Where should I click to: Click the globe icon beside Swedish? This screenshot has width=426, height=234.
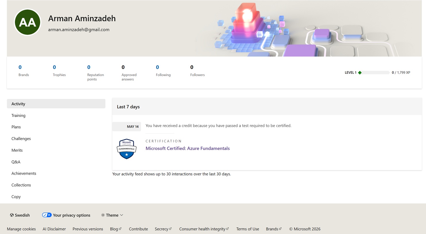click(12, 215)
